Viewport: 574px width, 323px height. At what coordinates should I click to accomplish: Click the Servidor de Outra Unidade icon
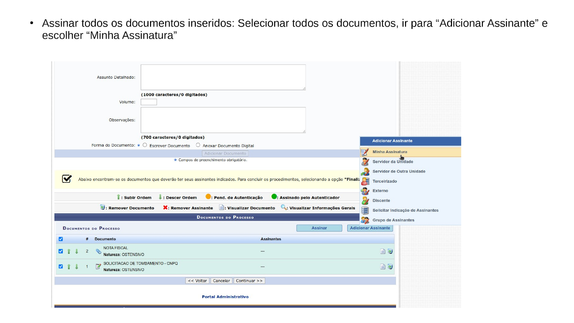tap(365, 172)
